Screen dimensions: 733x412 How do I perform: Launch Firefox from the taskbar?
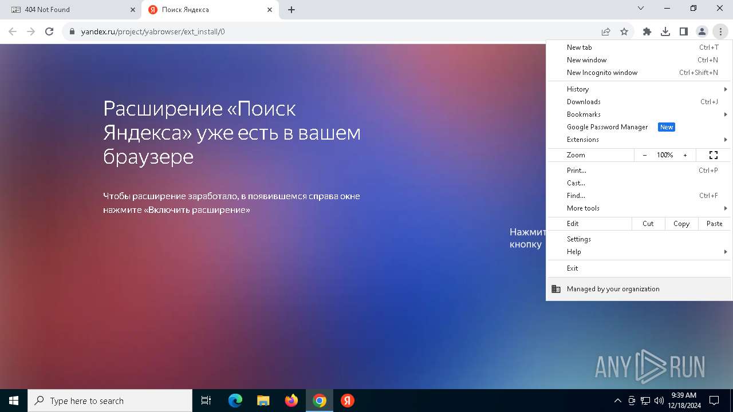pos(291,401)
